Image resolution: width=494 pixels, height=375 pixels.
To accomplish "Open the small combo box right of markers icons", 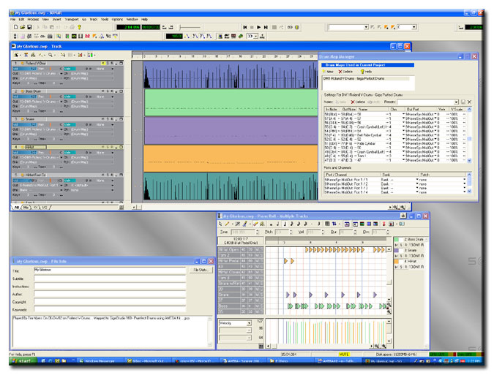I will coord(414,27).
